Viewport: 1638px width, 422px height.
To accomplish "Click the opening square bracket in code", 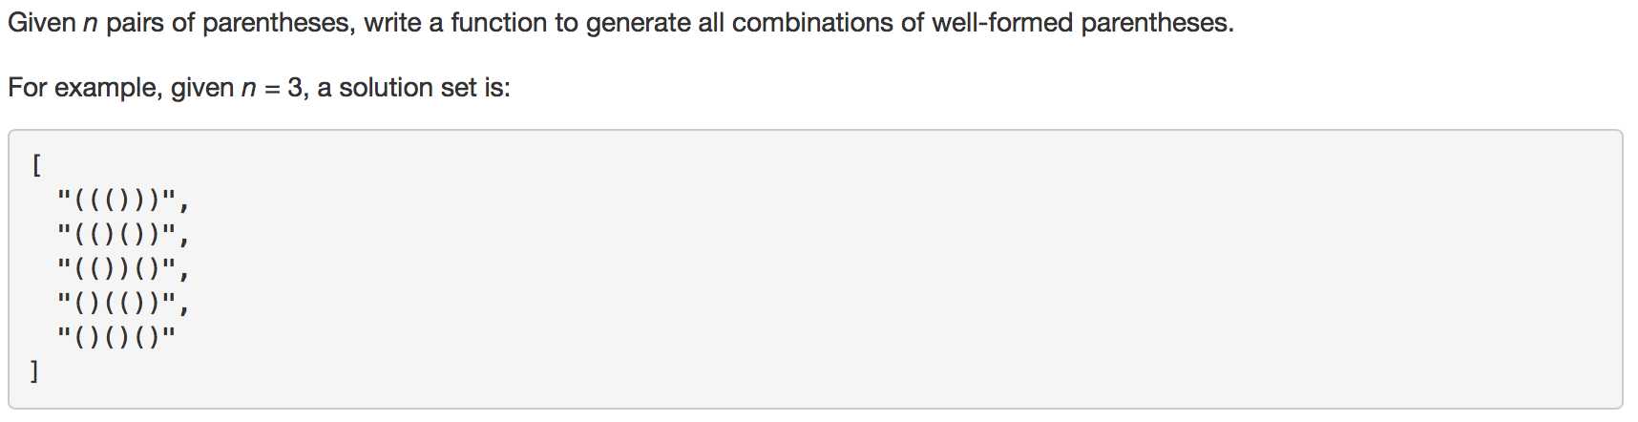I will [36, 166].
